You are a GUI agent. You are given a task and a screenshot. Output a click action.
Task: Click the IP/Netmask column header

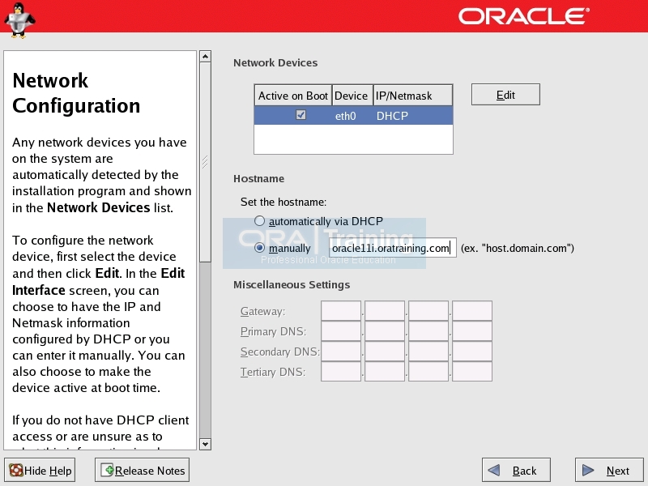[413, 96]
